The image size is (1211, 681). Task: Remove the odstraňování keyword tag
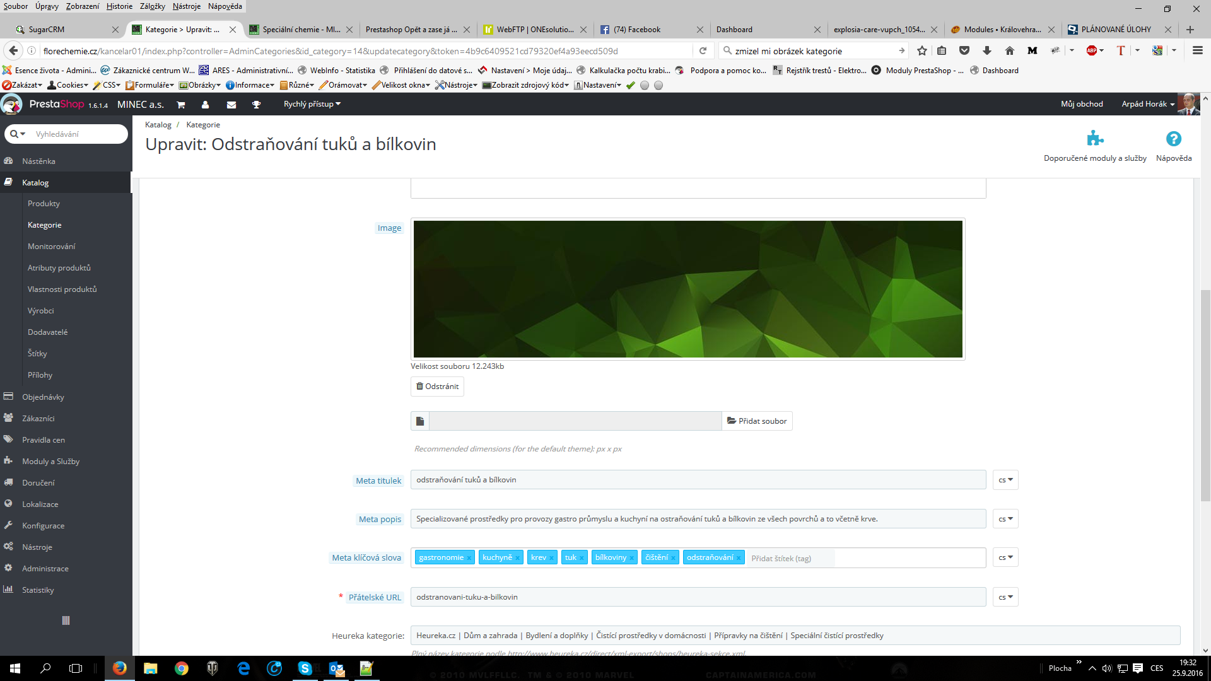[739, 558]
